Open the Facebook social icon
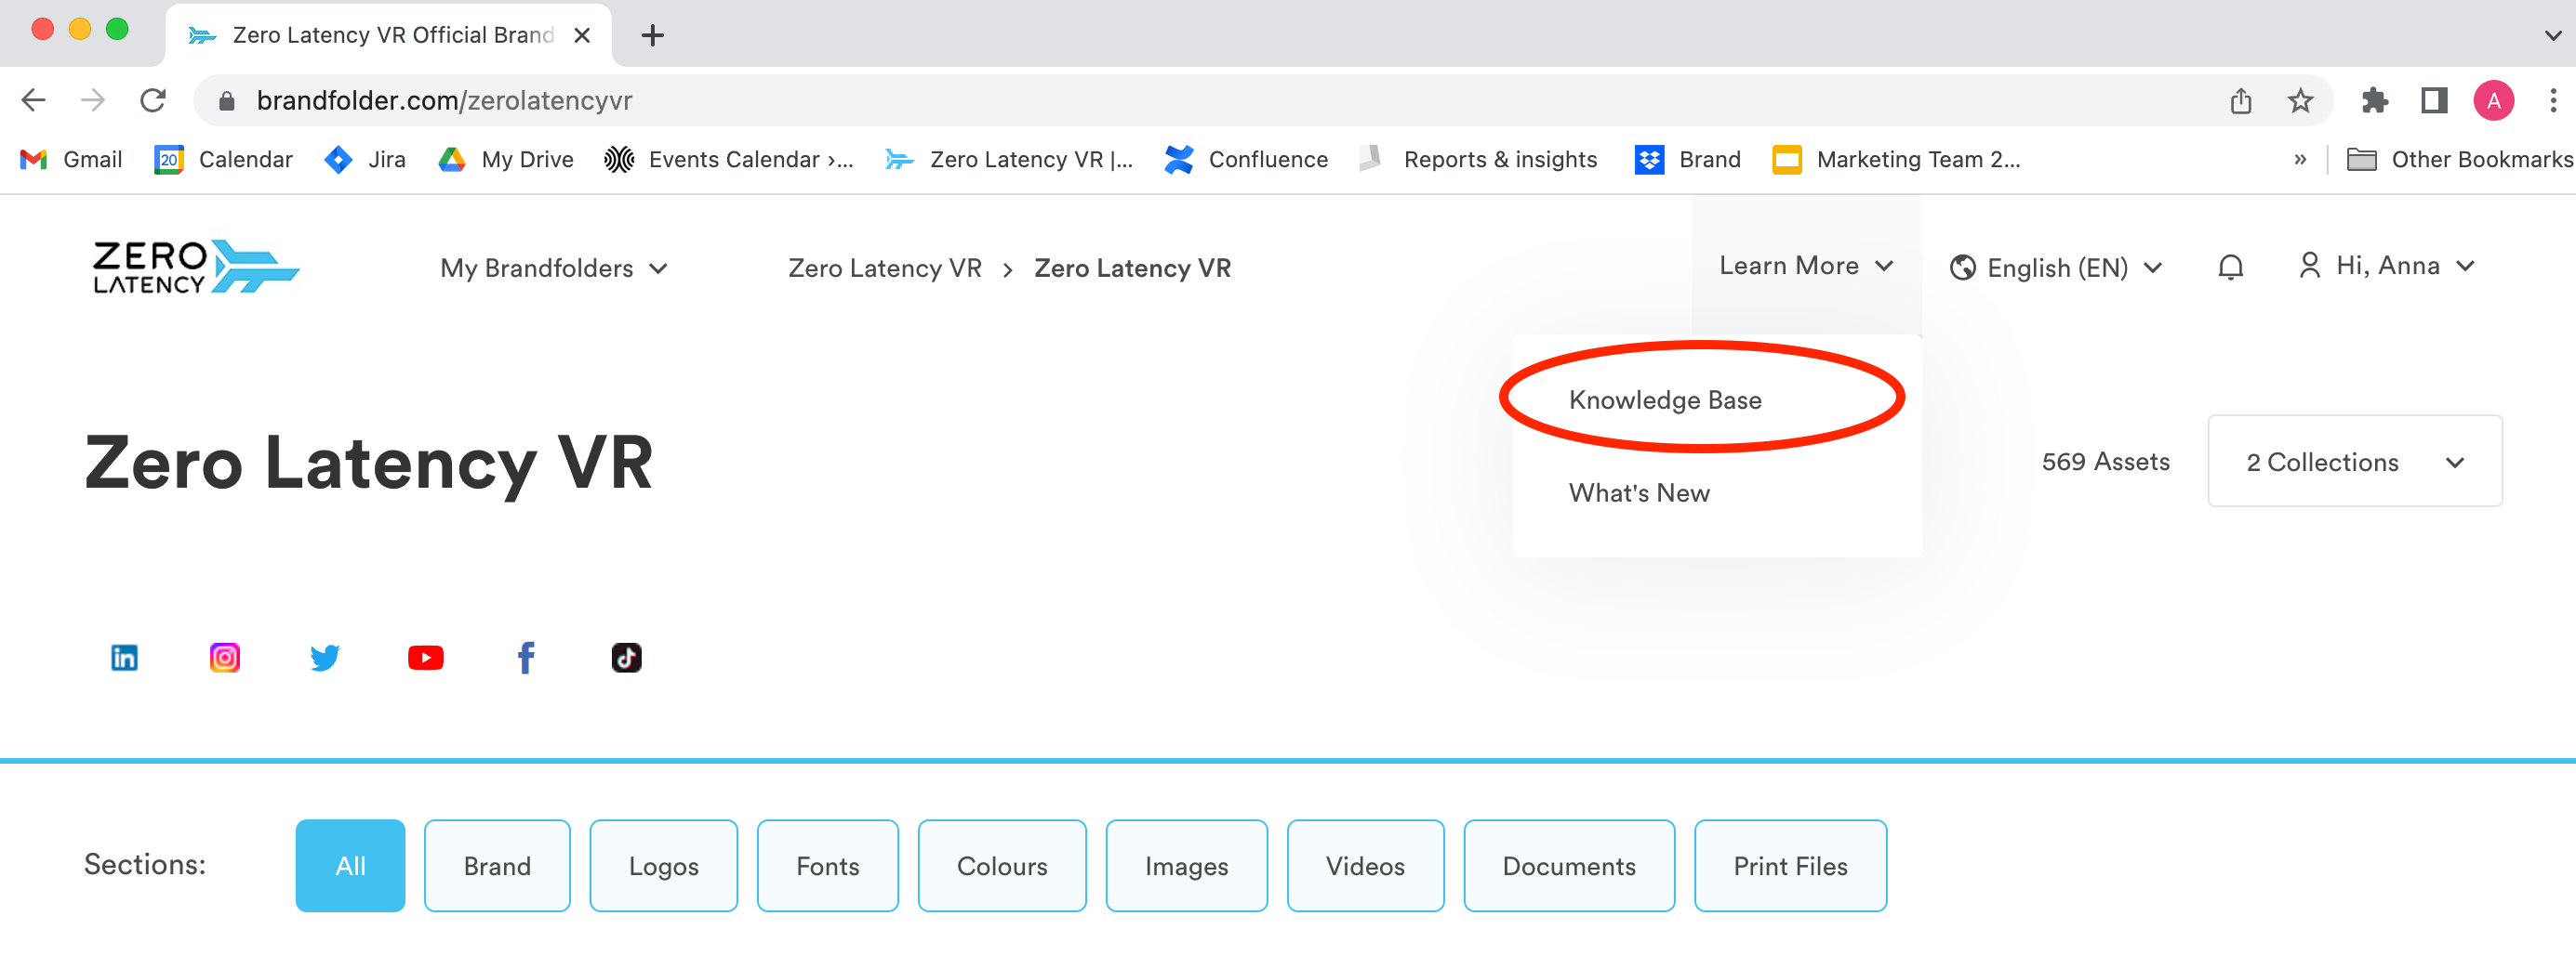 (x=526, y=658)
